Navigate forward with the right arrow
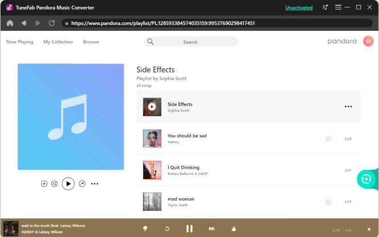 [x=38, y=23]
